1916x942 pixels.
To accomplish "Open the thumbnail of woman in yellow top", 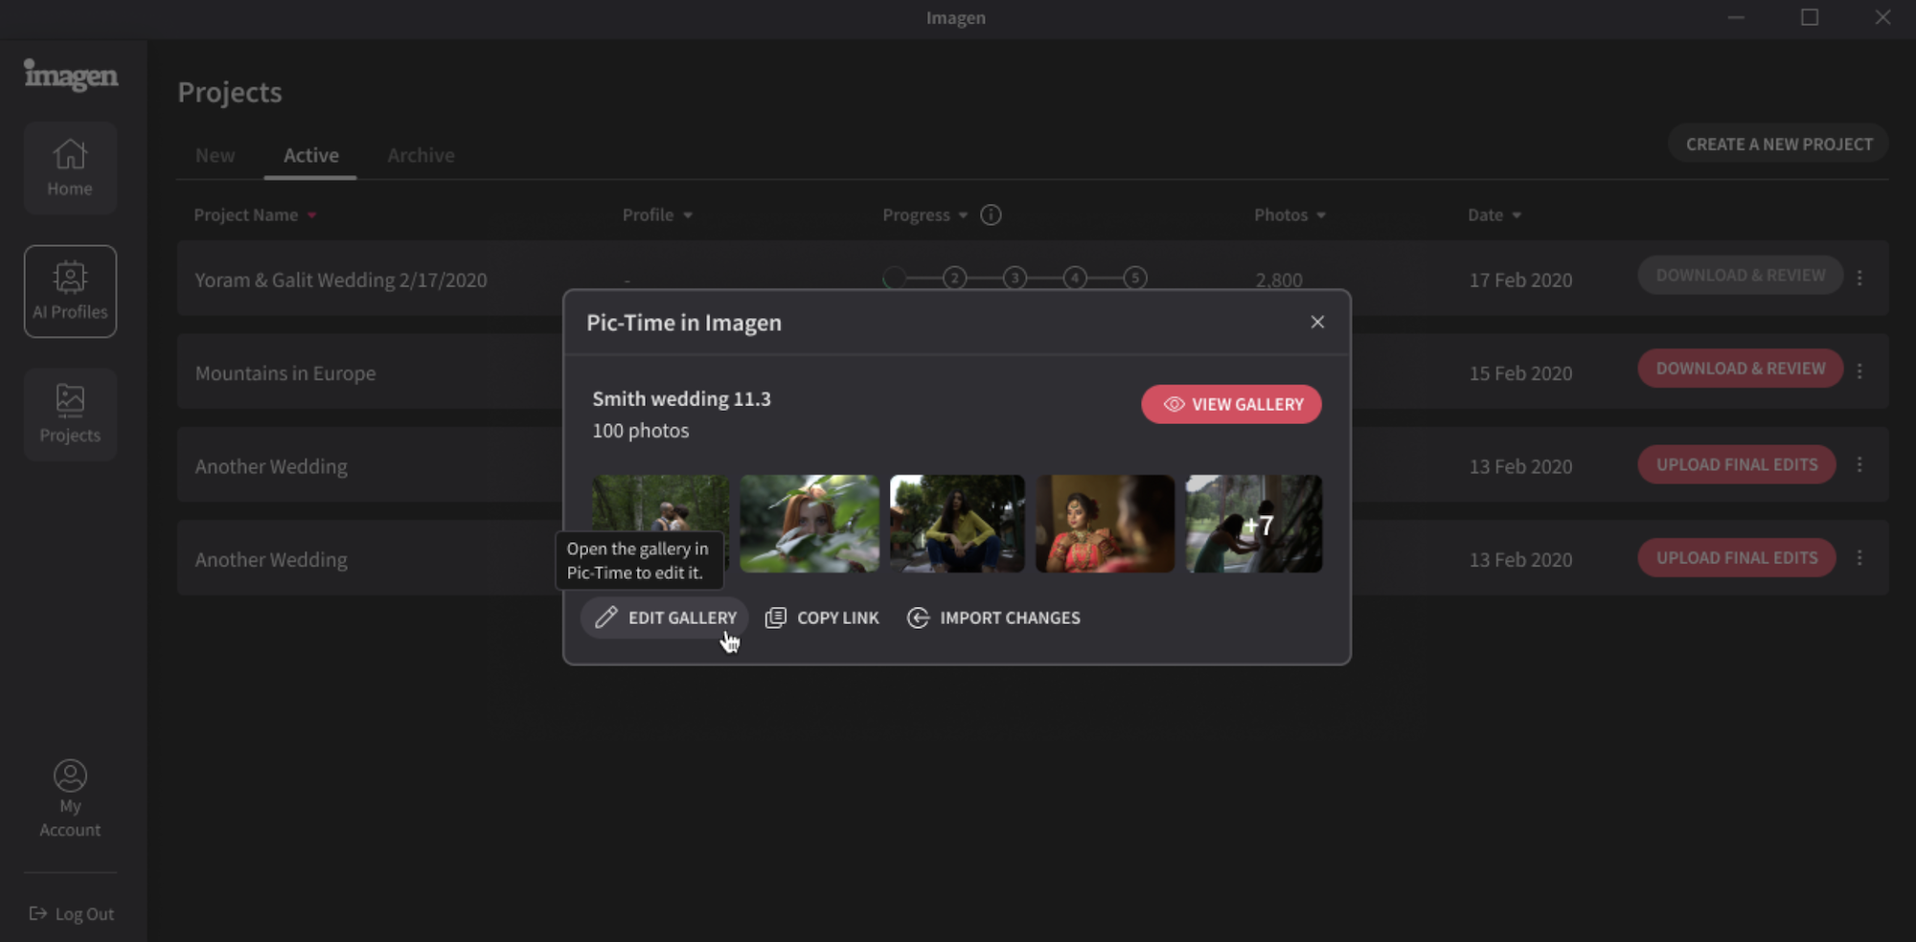I will [957, 524].
